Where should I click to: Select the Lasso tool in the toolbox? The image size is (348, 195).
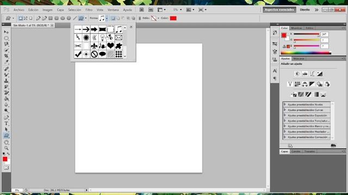click(6, 44)
